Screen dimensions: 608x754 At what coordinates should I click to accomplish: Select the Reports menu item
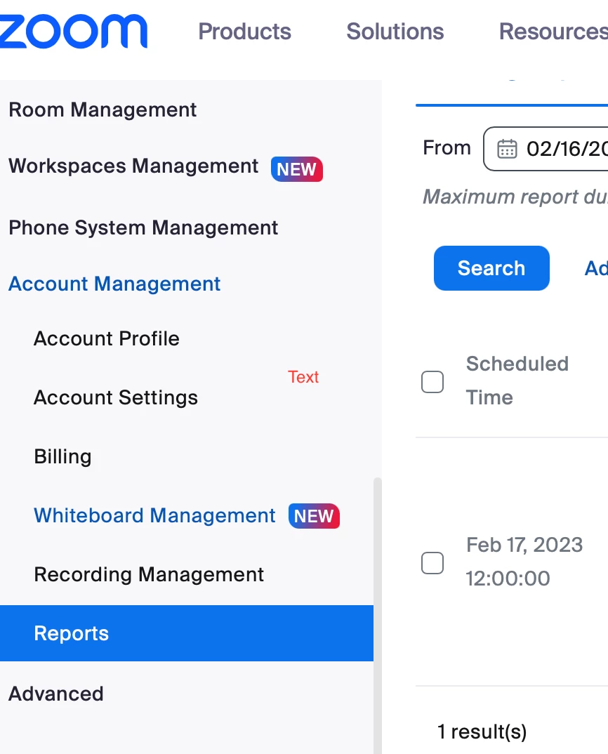click(x=187, y=633)
